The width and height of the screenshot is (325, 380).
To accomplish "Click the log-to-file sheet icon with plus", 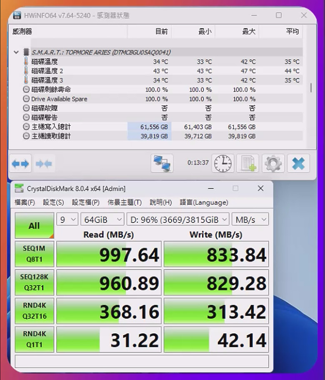I will [x=248, y=163].
